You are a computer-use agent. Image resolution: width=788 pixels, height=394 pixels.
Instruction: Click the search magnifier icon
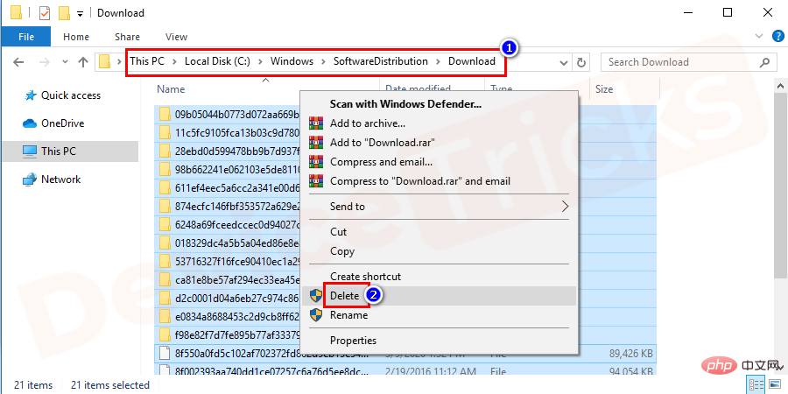click(x=764, y=62)
